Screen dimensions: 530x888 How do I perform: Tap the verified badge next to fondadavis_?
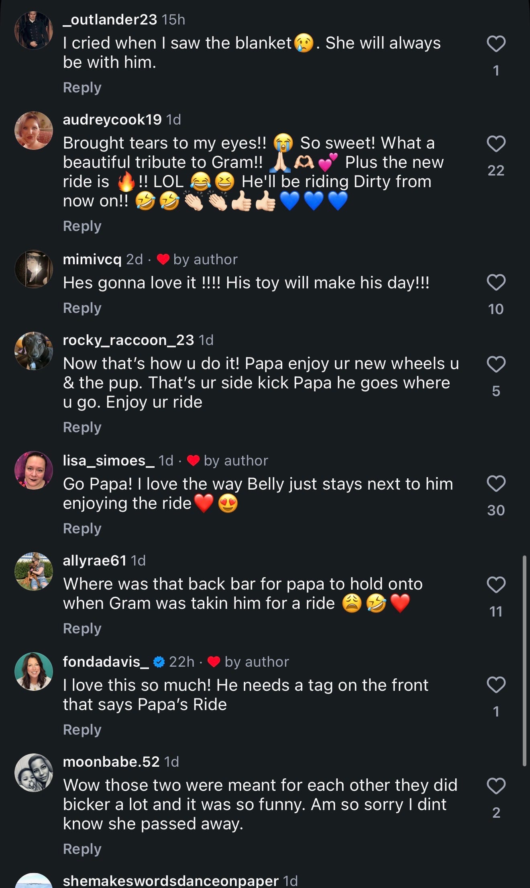click(x=159, y=662)
